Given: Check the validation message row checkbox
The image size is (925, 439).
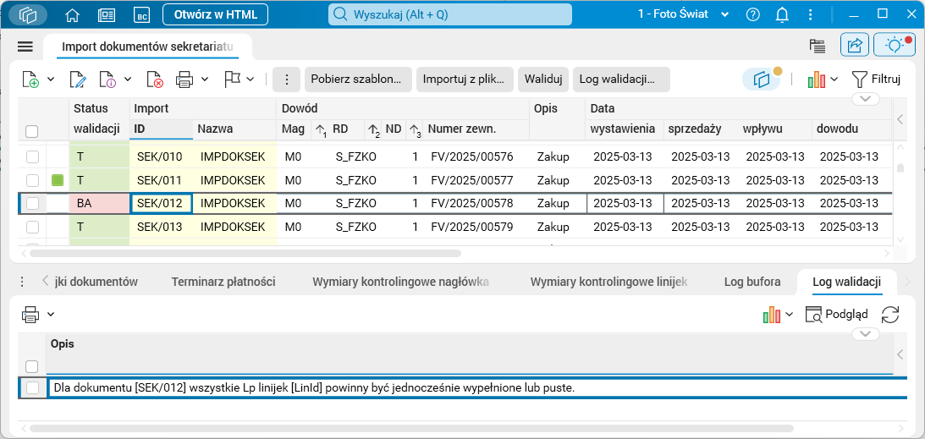Looking at the screenshot, I should tap(32, 387).
